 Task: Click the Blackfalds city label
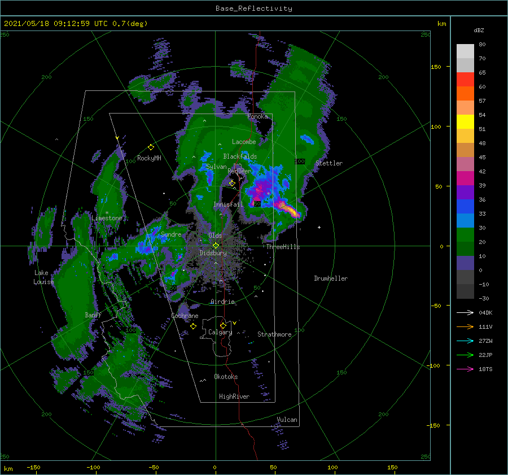pyautogui.click(x=240, y=156)
